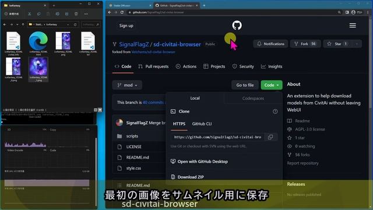The height and width of the screenshot is (210, 373).
Task: Click the Sign up button
Action: pos(126,26)
